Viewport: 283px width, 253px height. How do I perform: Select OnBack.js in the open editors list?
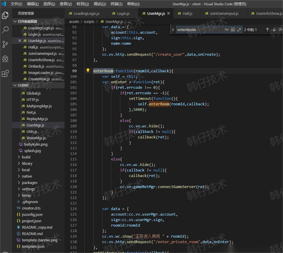[x=38, y=66]
